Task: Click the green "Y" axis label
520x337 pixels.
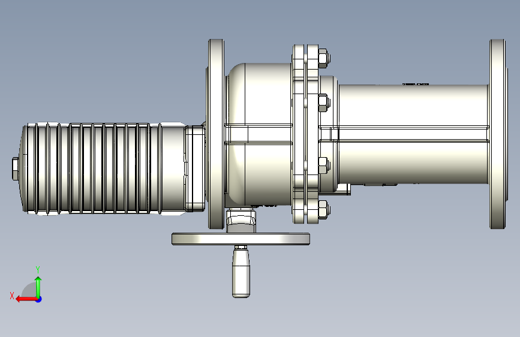Action: coord(38,269)
